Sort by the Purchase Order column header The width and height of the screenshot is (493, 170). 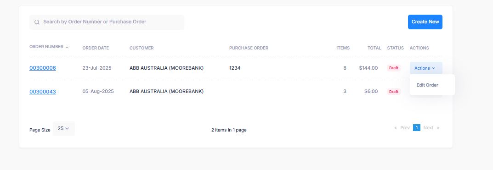pyautogui.click(x=249, y=48)
